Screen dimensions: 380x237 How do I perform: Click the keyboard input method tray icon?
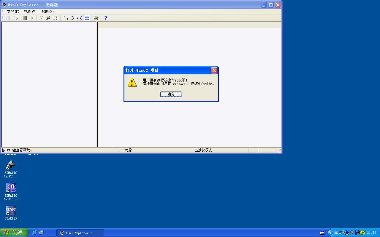point(322,233)
